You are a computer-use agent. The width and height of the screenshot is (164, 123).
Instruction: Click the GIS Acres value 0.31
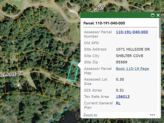click(120, 90)
